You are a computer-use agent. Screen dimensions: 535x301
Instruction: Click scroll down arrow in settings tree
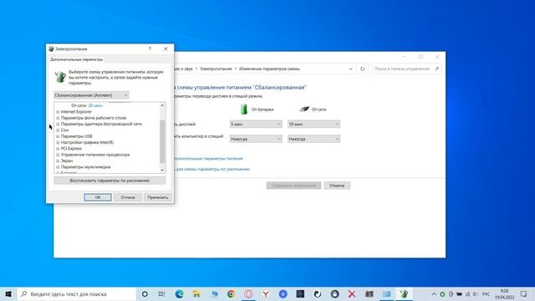pyautogui.click(x=162, y=170)
